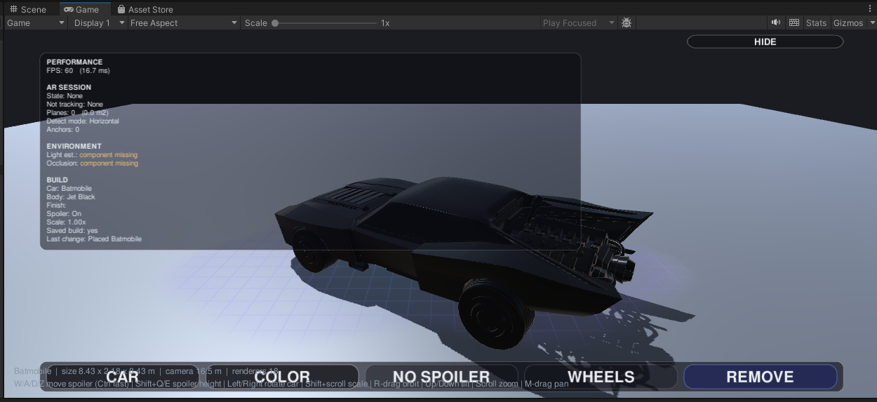
Task: Open the Gizmos dropdown arrow
Action: pyautogui.click(x=872, y=23)
